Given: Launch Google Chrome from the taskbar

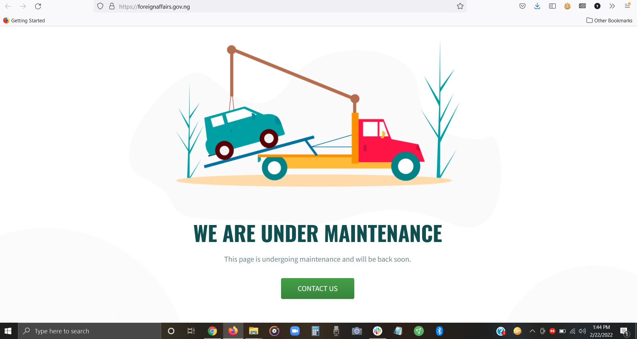Looking at the screenshot, I should click(x=212, y=331).
